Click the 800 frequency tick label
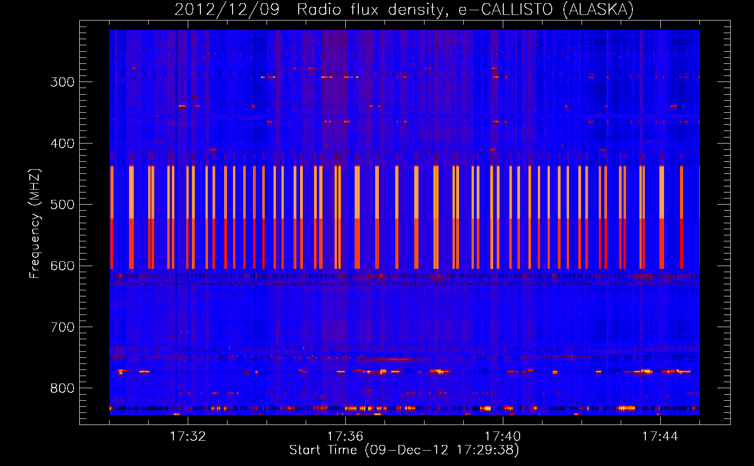 point(62,389)
